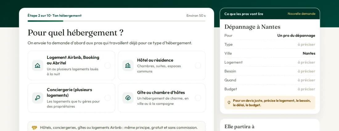This screenshot has width=339, height=131.
Task: Click the handshake icon beside gratuit et sans commission
Action: tap(35, 128)
